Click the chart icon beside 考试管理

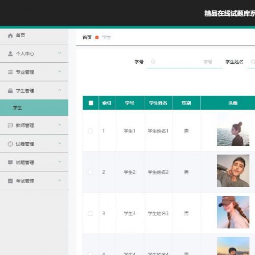10,181
